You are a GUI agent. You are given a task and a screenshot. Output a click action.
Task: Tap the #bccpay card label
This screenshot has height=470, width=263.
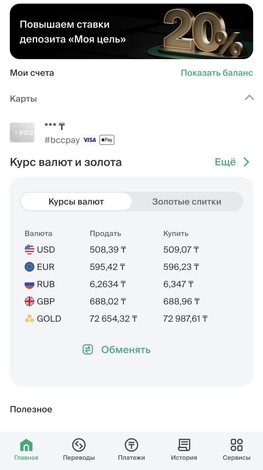point(62,140)
